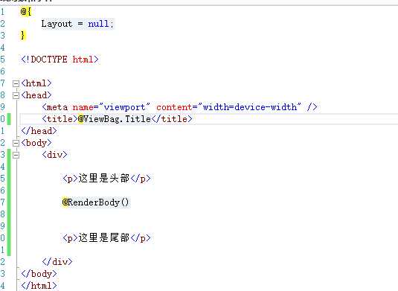Click the '<p>这里是头部</p>' line
The width and height of the screenshot is (398, 291).
pos(106,179)
